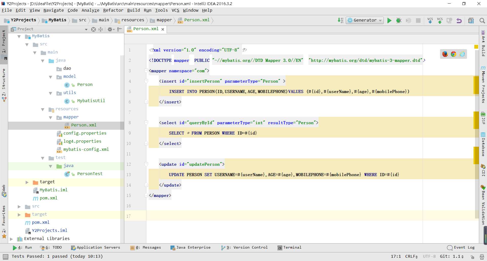This screenshot has height=261, width=487.
Task: Collapse the utils folder in project tree
Action: coord(50,93)
